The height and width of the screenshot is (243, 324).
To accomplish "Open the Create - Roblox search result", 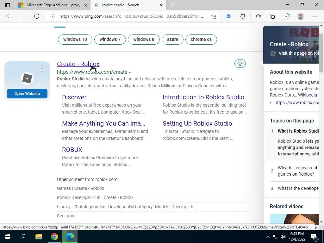I will 78,64.
